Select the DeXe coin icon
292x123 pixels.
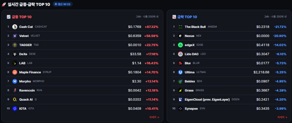tap(15, 54)
